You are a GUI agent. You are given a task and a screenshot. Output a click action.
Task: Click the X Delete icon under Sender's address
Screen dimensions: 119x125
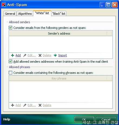pyautogui.click(x=40, y=55)
